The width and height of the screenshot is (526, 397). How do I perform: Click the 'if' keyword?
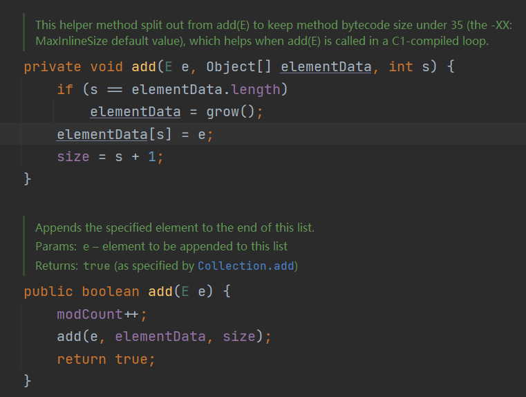(65, 89)
